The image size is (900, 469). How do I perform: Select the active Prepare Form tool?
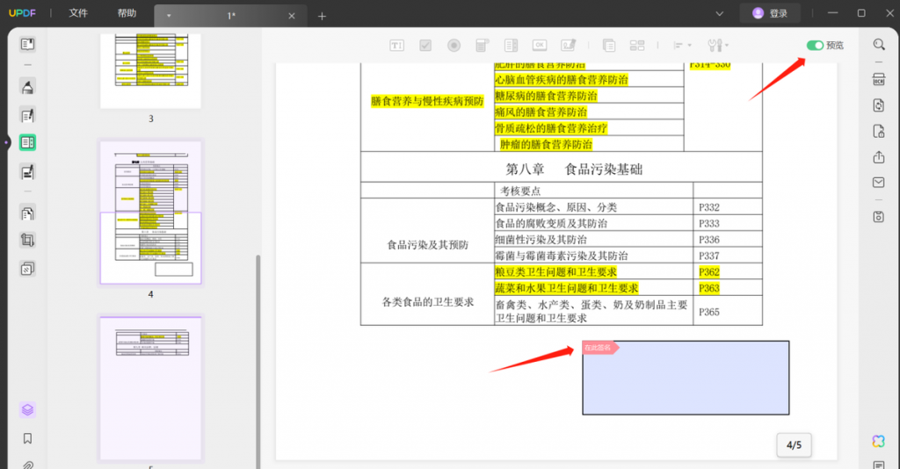pyautogui.click(x=27, y=143)
